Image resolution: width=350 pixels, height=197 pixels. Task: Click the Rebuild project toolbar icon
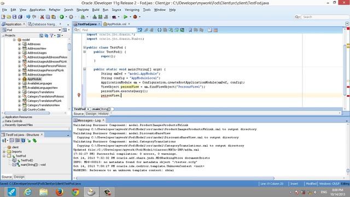(x=100, y=17)
